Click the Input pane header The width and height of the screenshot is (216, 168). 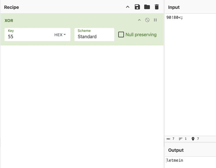tap(174, 7)
